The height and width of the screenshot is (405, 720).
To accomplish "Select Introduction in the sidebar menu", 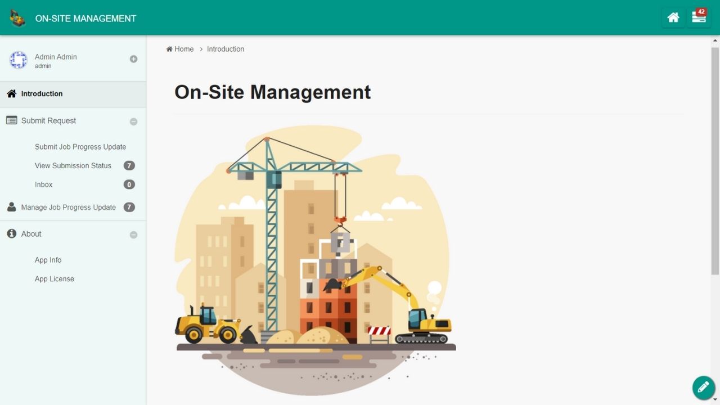I will coord(42,94).
